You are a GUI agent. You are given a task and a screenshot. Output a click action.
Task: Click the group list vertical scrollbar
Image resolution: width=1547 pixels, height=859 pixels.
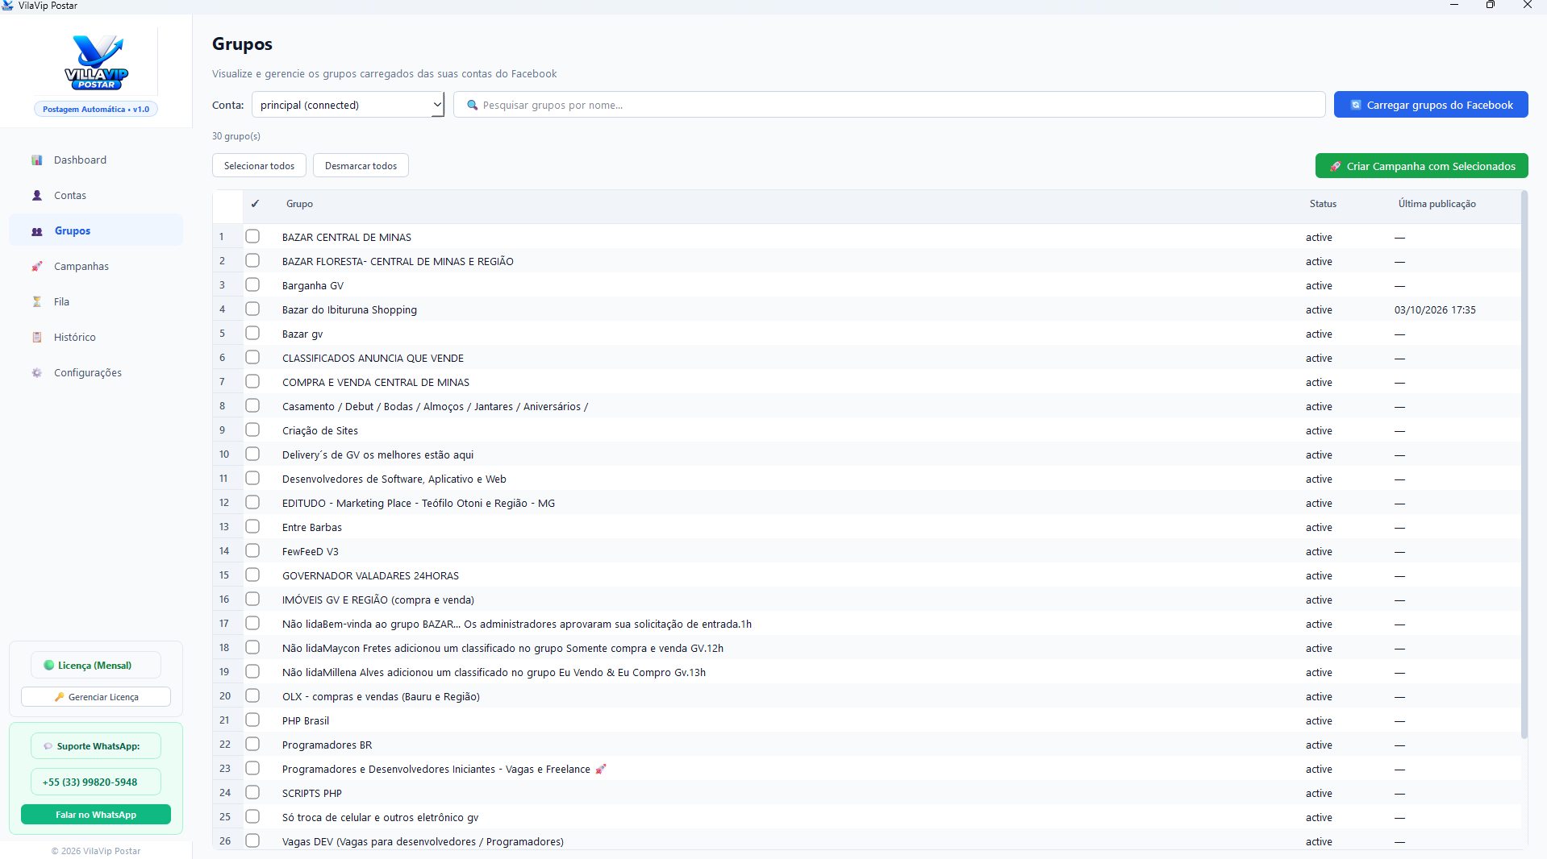(x=1524, y=464)
